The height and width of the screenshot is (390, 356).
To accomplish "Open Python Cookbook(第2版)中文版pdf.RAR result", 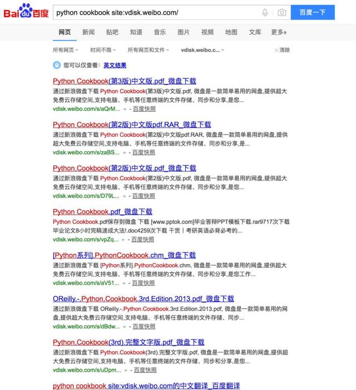I will pyautogui.click(x=132, y=124).
